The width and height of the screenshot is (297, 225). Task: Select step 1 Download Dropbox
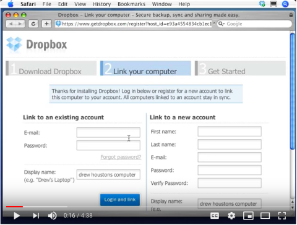tap(51, 68)
